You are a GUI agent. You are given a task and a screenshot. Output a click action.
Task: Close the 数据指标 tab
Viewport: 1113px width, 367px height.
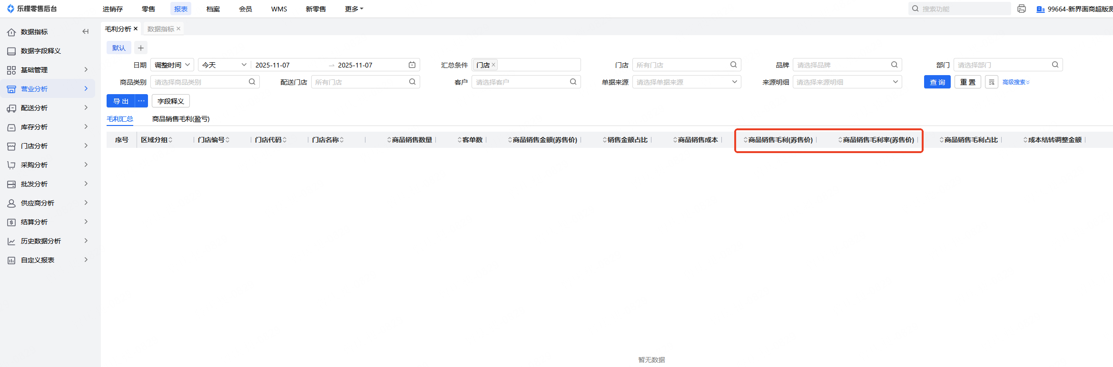(x=178, y=29)
